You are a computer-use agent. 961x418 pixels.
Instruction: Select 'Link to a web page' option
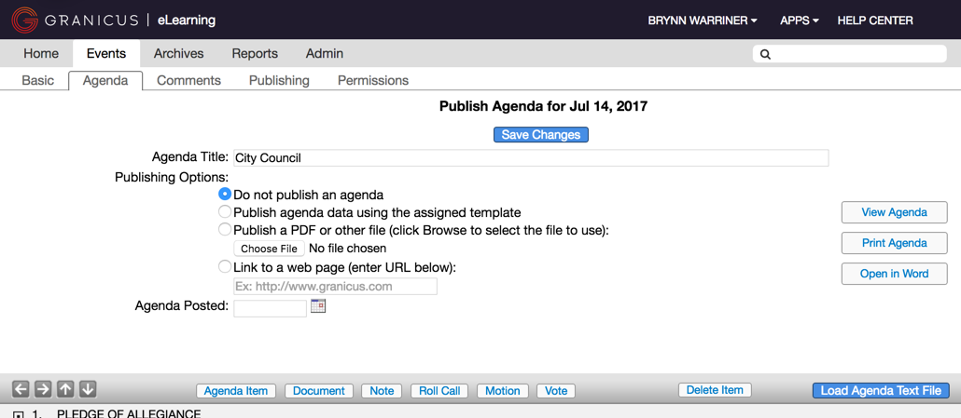pos(225,266)
